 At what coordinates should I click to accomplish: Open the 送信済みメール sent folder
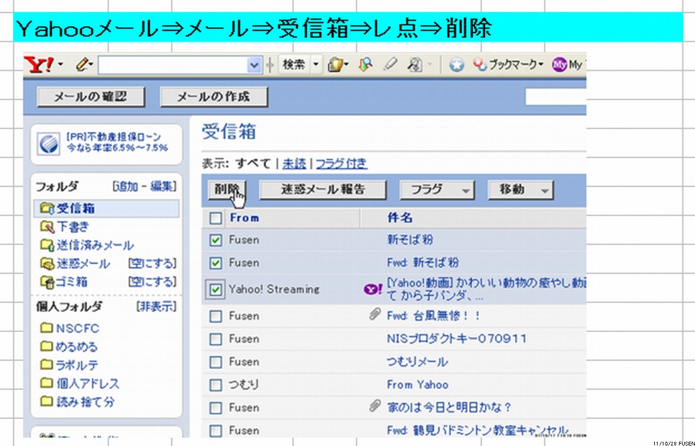tap(95, 245)
